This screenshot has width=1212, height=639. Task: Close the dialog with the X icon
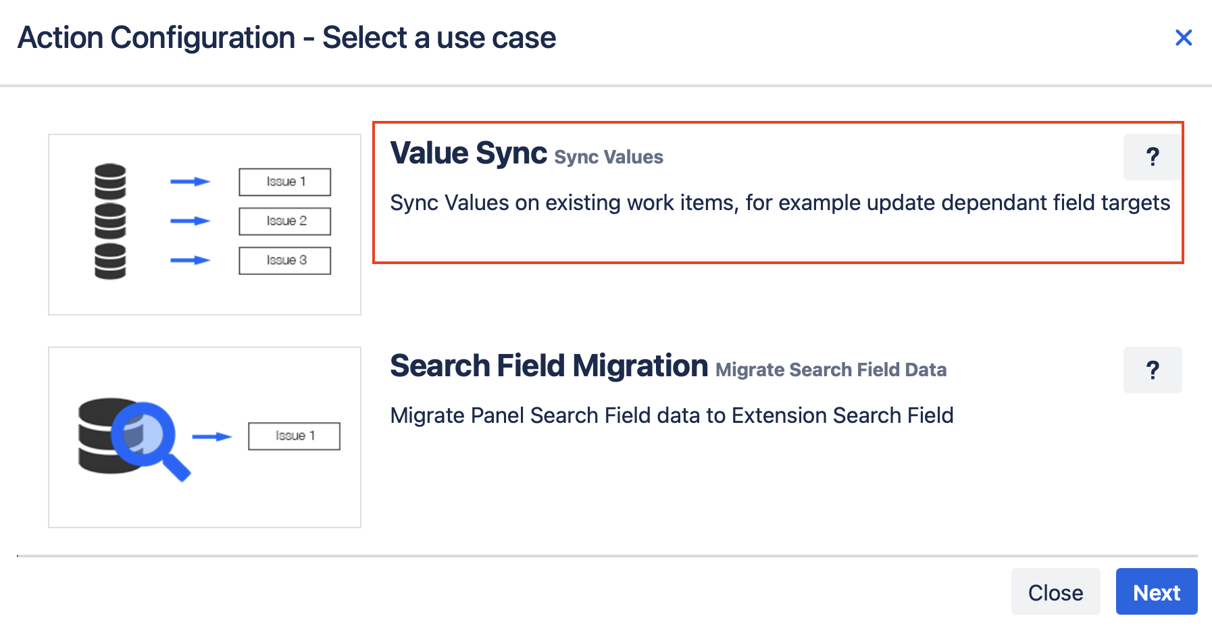(1183, 38)
